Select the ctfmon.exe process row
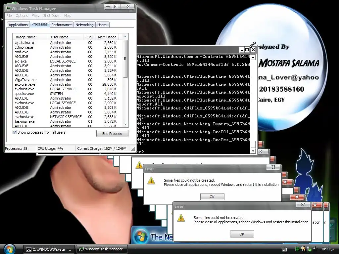 [x=68, y=47]
